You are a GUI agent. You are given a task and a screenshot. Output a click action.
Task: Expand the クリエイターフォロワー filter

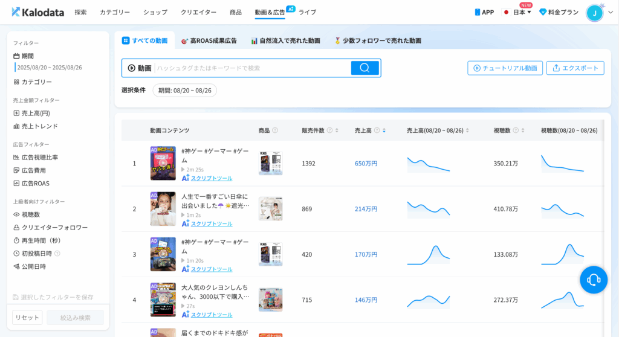click(51, 228)
